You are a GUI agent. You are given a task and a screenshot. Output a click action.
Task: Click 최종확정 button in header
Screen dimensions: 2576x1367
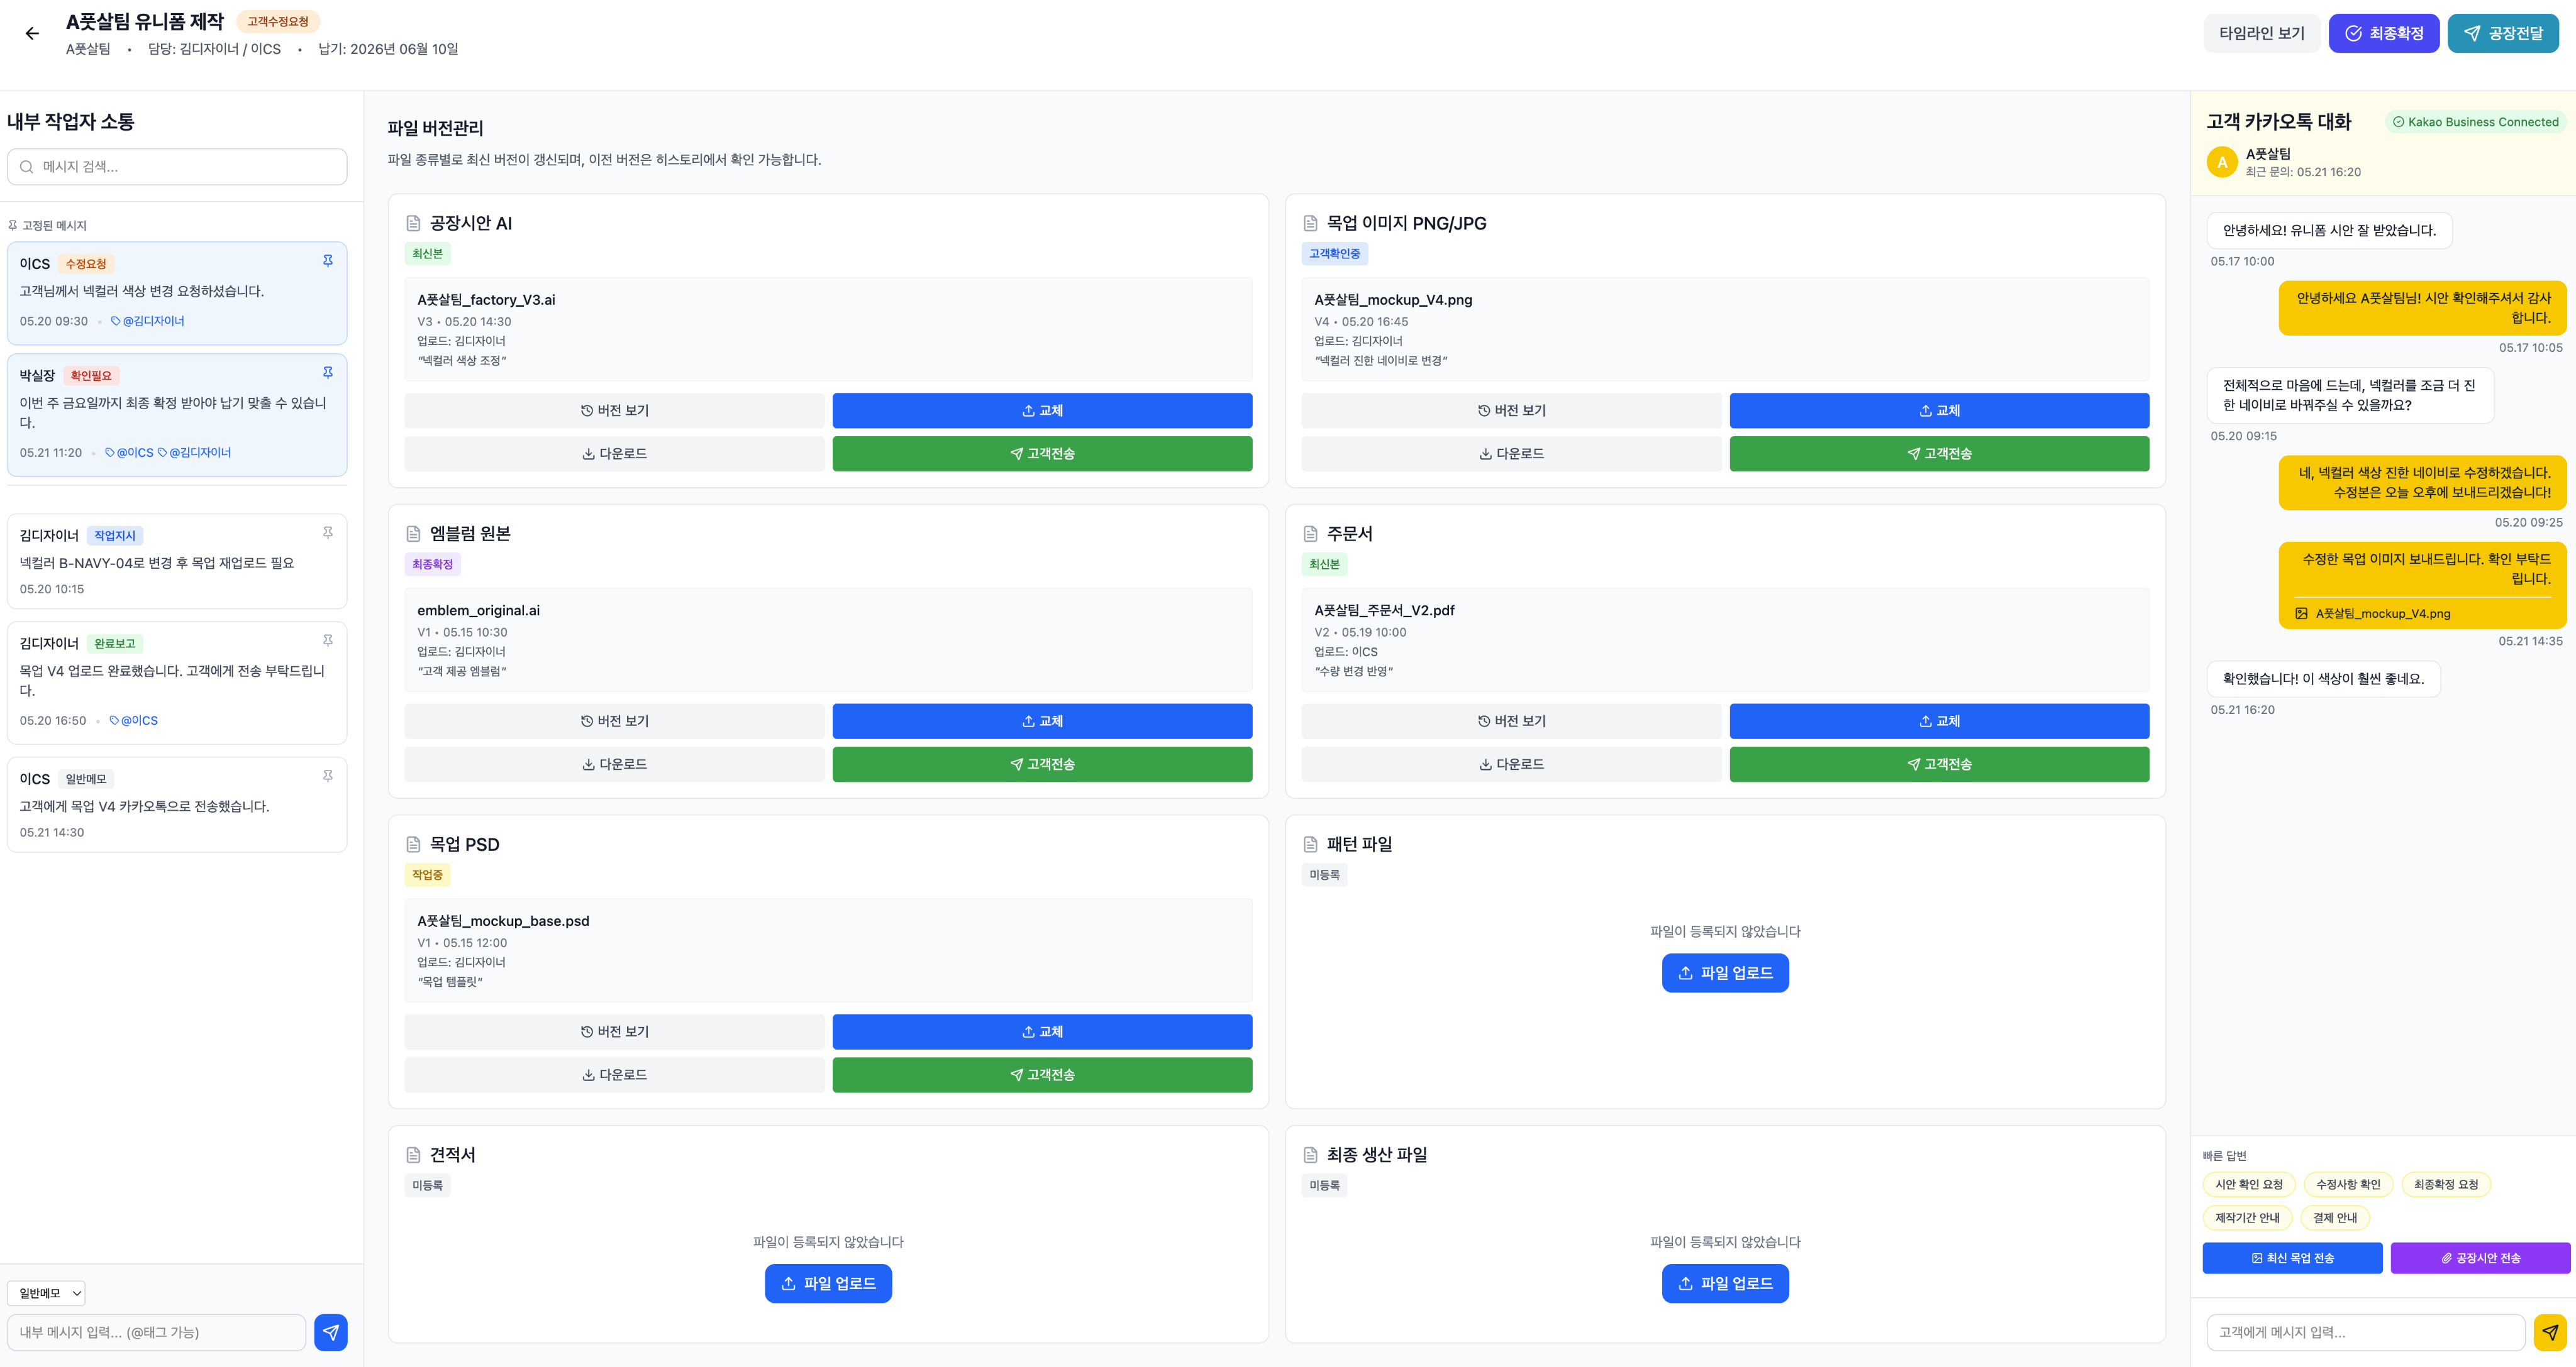[2383, 34]
